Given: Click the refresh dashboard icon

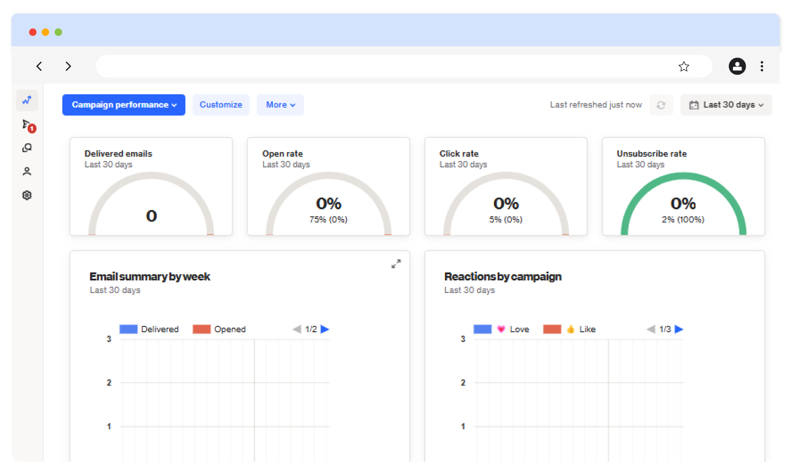Looking at the screenshot, I should (x=661, y=105).
